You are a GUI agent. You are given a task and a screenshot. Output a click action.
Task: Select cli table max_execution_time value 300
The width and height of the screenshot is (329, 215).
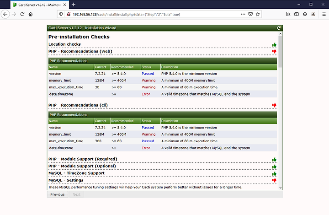click(x=98, y=141)
